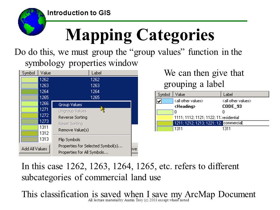The width and height of the screenshot is (280, 210).
Task: Click the yellow residential symbol swatch
Action: tap(165, 118)
